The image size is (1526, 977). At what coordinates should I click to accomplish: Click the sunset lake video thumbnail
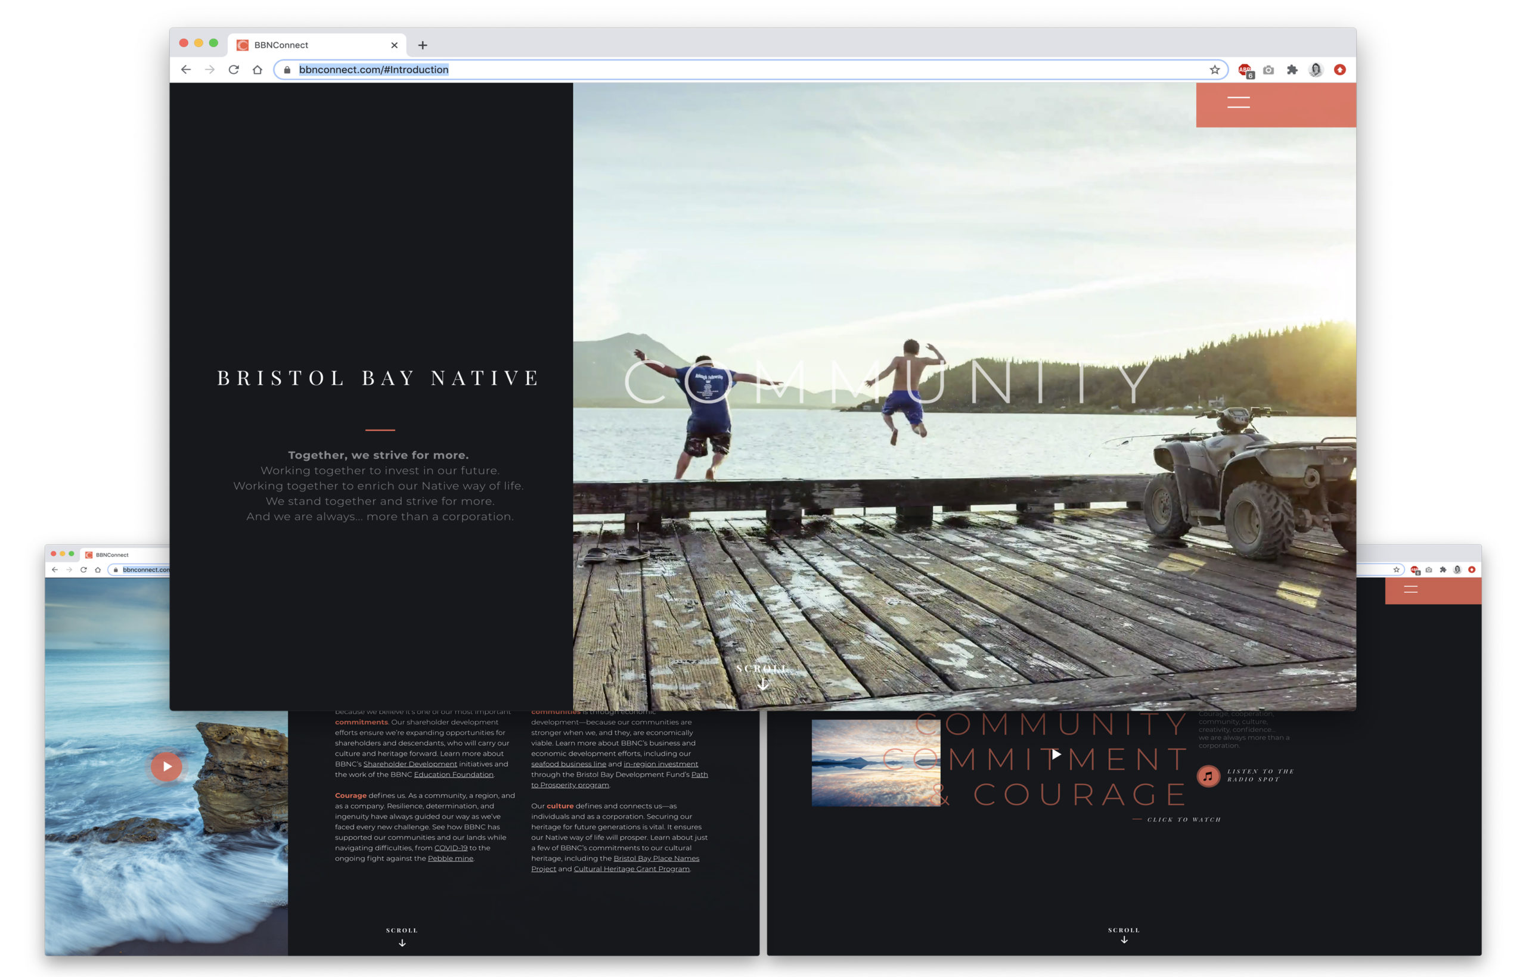[x=876, y=763]
